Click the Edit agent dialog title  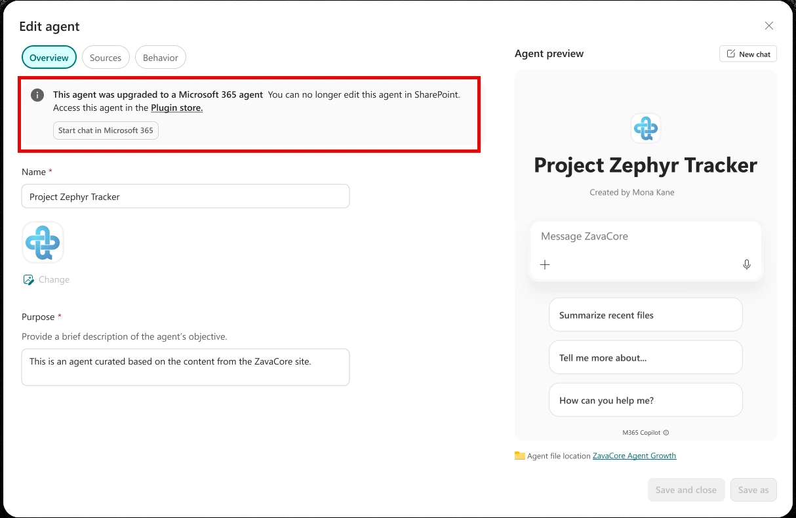pos(49,26)
